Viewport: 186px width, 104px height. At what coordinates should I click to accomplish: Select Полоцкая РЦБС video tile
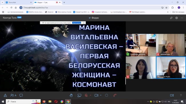pos(171,68)
